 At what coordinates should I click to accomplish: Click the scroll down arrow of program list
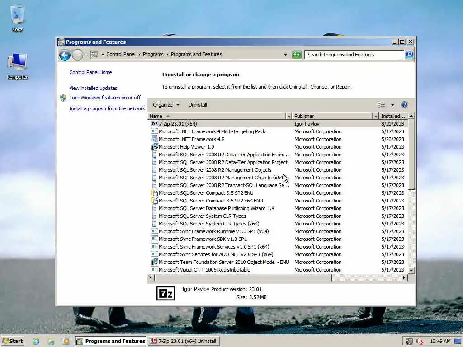point(411,270)
